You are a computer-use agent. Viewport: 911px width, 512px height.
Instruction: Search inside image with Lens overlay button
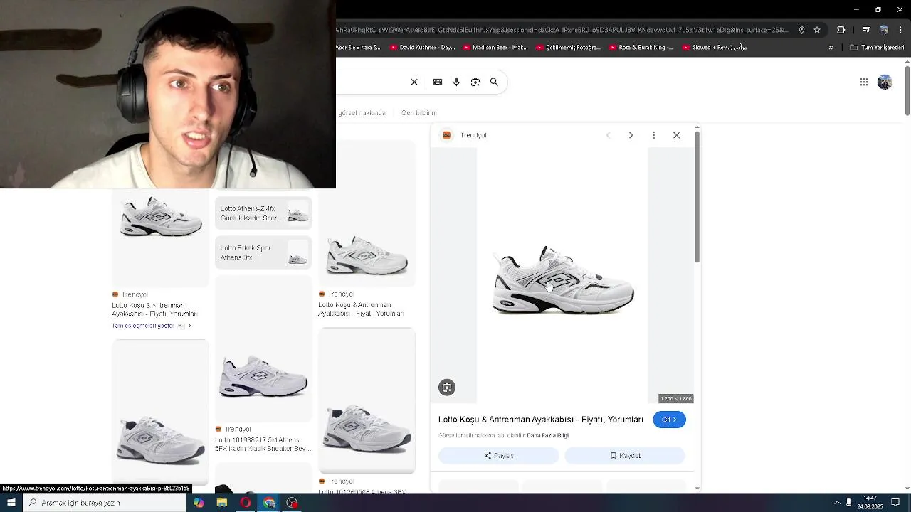(x=447, y=388)
